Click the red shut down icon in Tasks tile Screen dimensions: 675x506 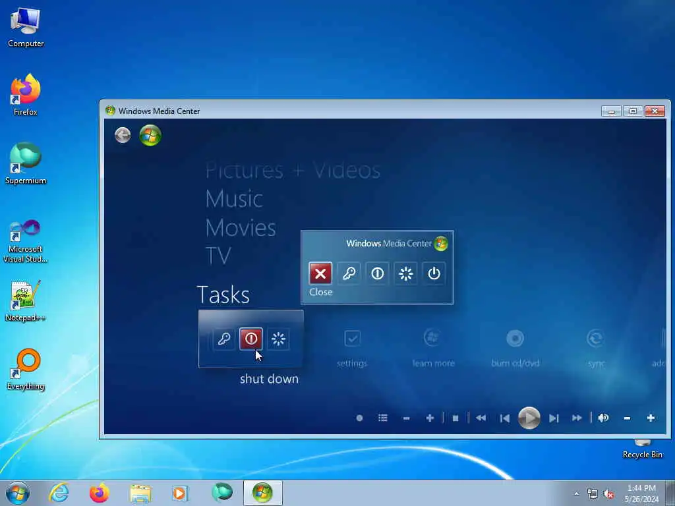click(x=251, y=339)
